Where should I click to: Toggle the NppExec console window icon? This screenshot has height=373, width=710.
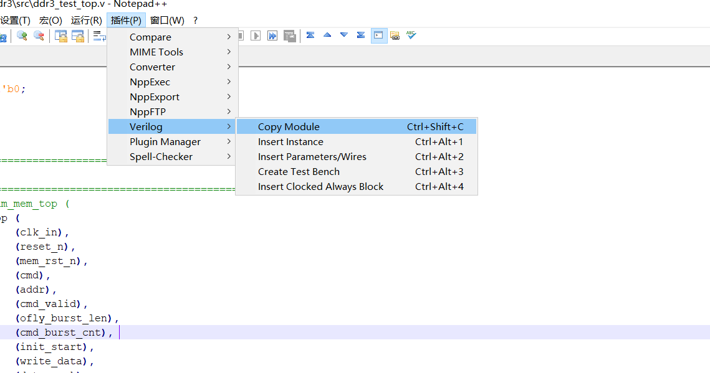[379, 35]
